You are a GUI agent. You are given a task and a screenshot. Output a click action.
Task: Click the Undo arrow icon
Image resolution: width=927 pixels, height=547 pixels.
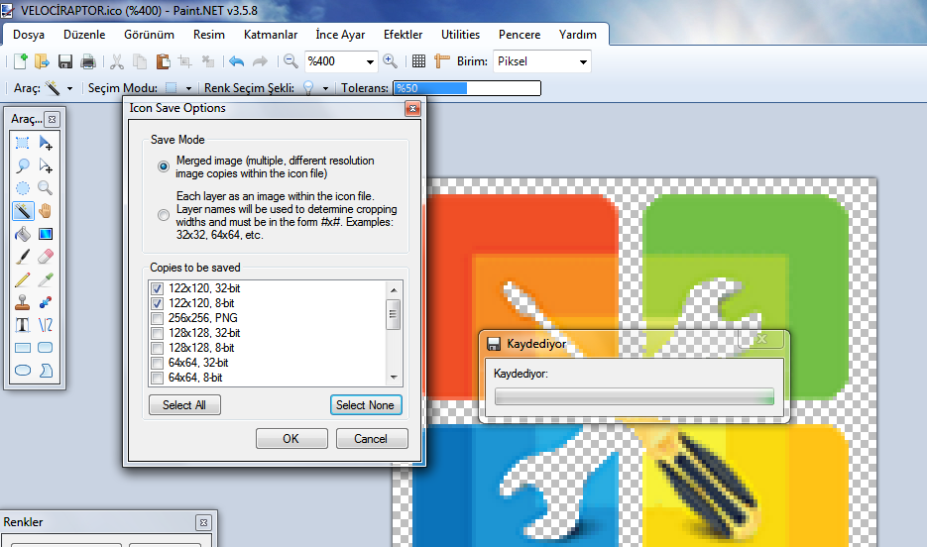click(237, 61)
